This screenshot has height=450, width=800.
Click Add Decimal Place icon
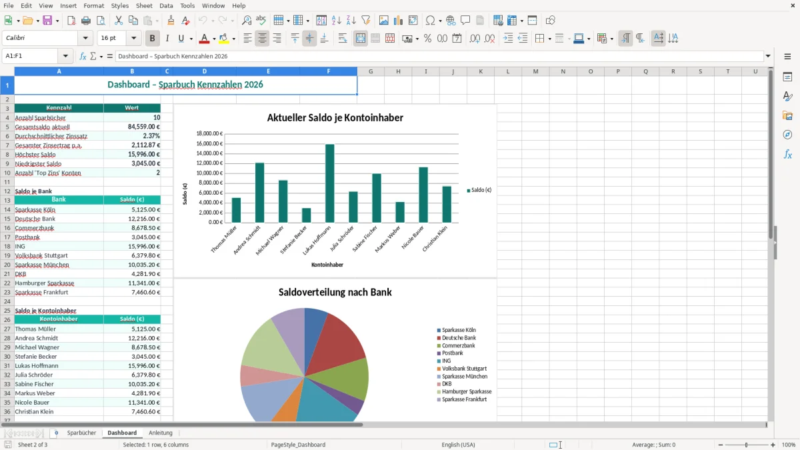[475, 39]
